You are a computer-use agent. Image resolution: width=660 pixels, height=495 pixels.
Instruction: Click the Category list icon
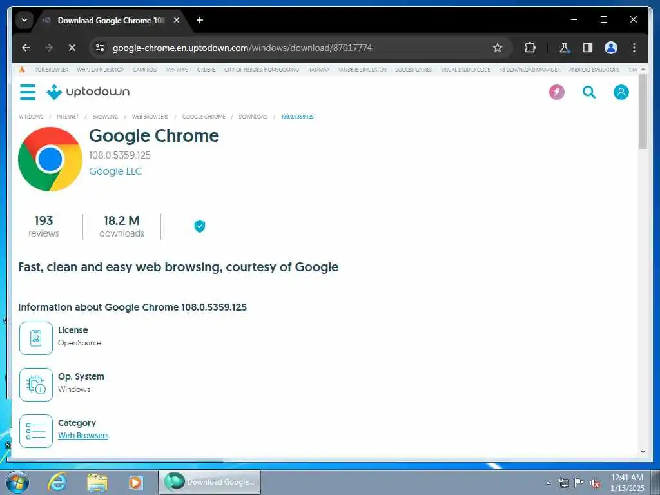point(36,431)
